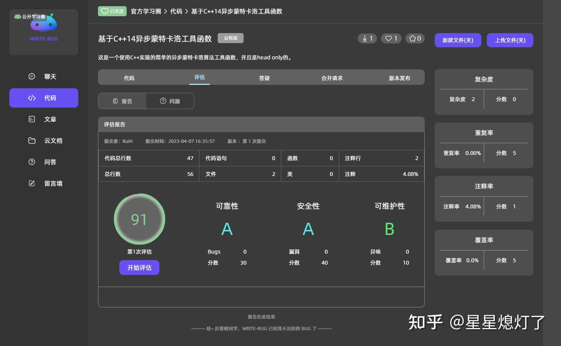Screen dimensions: 561x346
Task: Click the report document icon in 报告 tab
Action: (116, 101)
